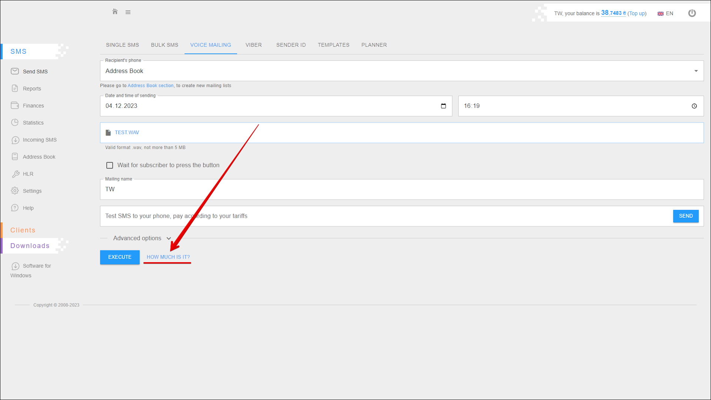Viewport: 711px width, 400px height.
Task: Expand Recipient's phone Address Book dropdown
Action: tap(696, 71)
